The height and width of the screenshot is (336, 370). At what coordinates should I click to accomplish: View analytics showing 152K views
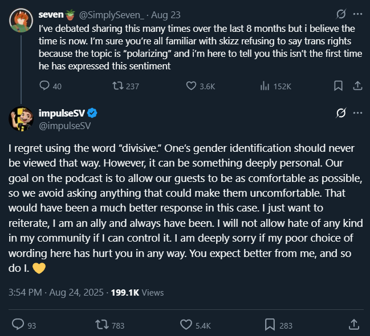(265, 86)
